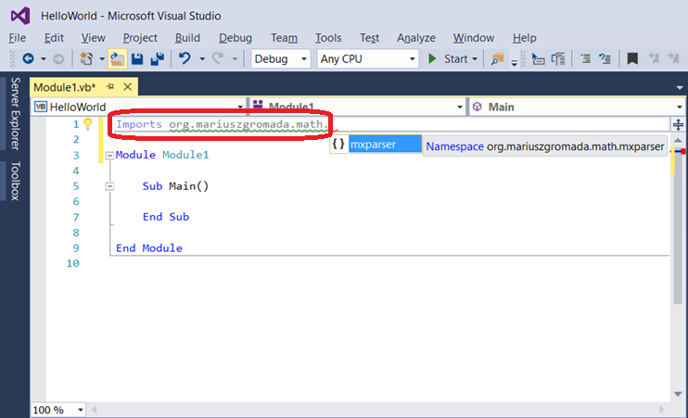
Task: Click the Open File folder icon
Action: click(x=117, y=58)
